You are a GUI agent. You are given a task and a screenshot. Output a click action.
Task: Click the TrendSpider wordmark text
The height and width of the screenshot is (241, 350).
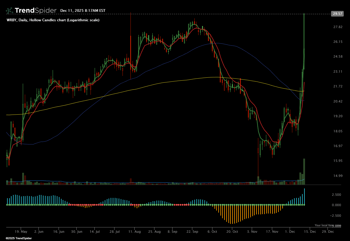36,11
